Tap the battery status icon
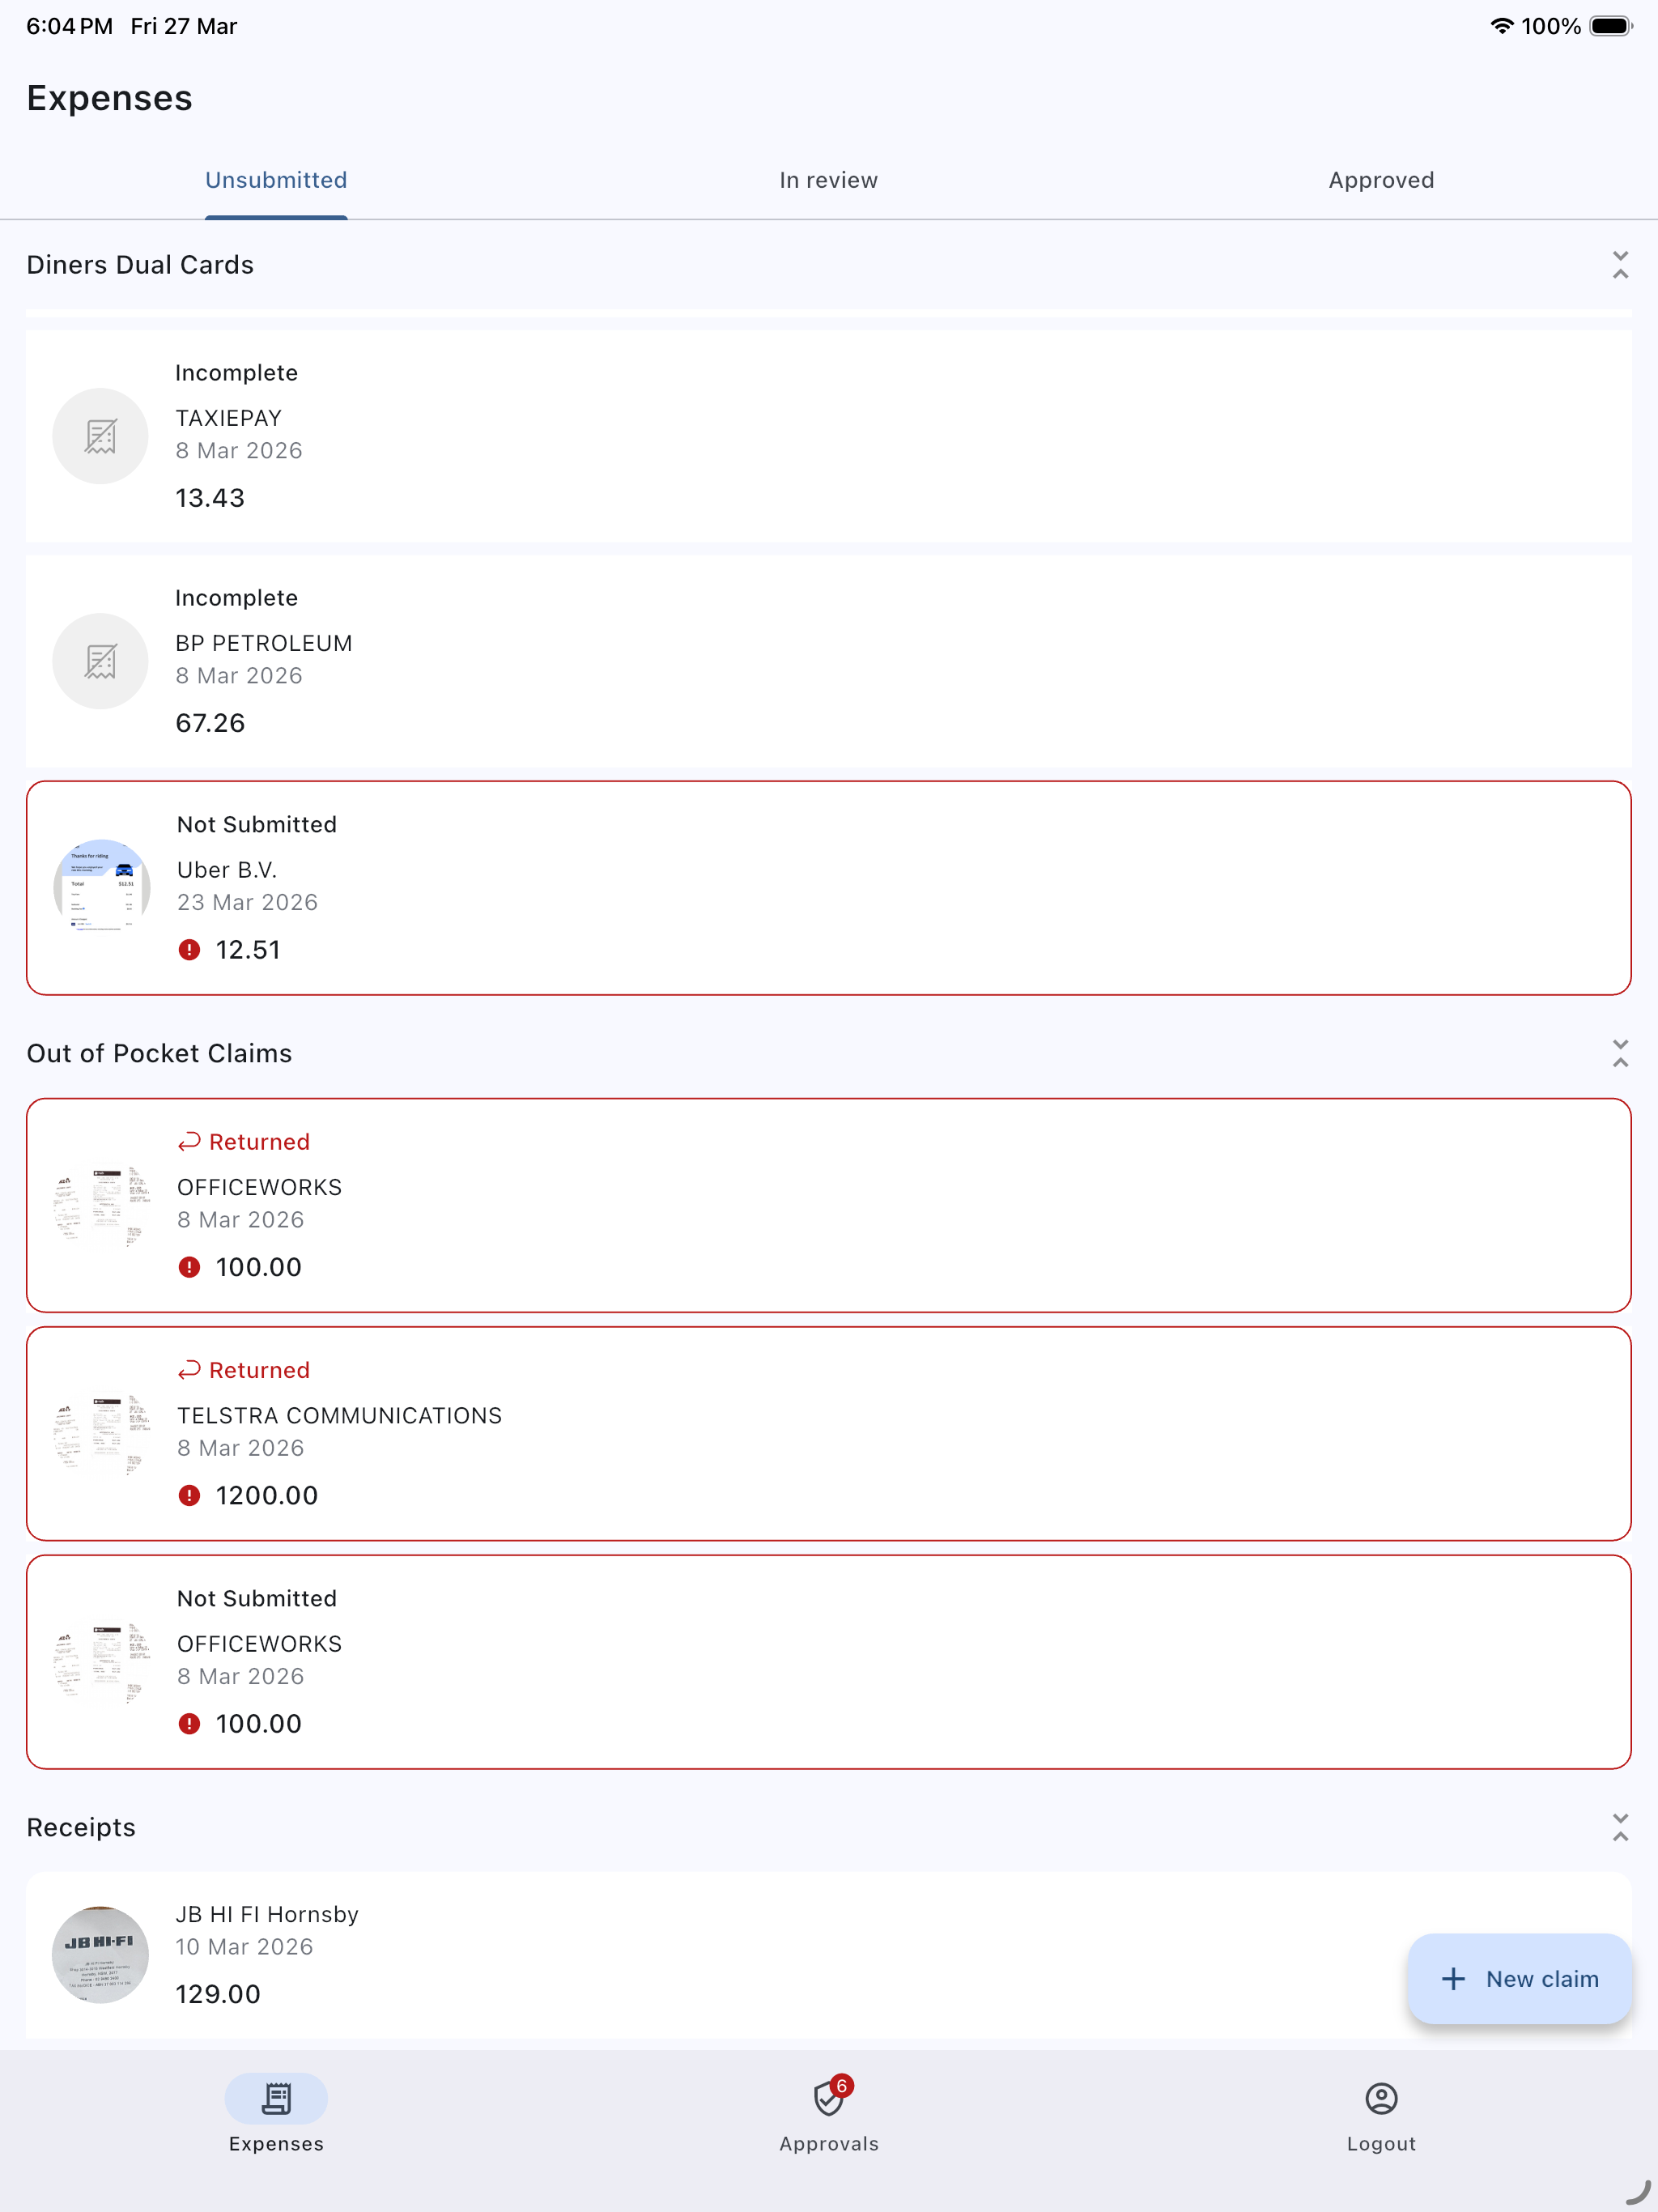Viewport: 1658px width, 2212px height. click(1611, 26)
